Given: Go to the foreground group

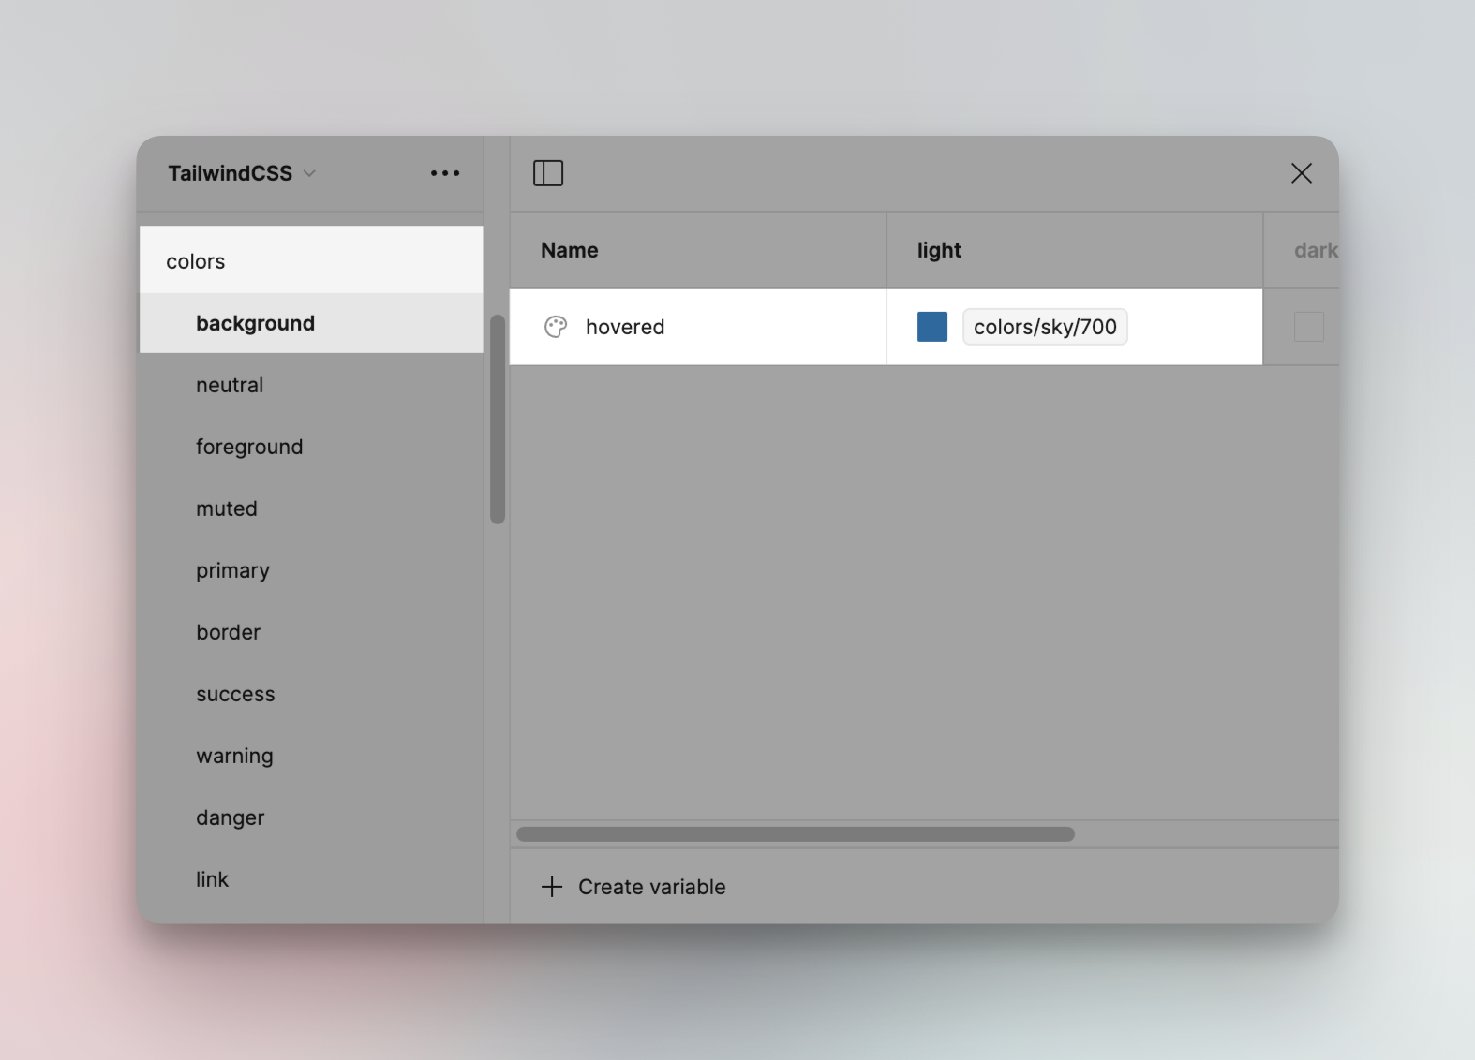Looking at the screenshot, I should (249, 447).
